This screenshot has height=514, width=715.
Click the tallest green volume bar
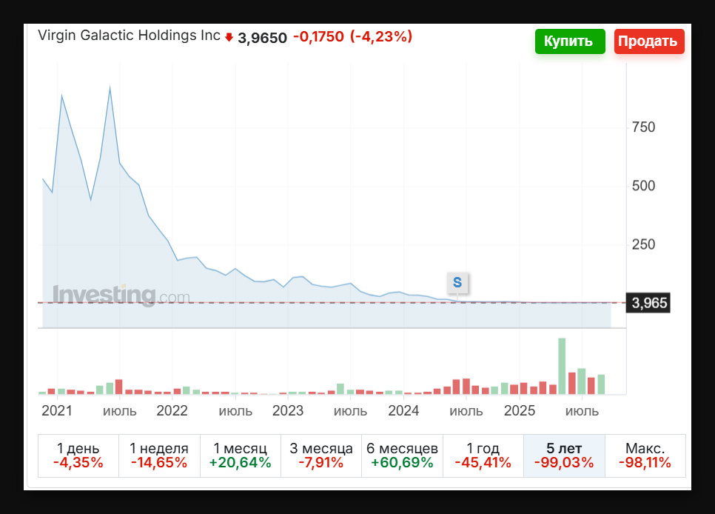(x=562, y=366)
